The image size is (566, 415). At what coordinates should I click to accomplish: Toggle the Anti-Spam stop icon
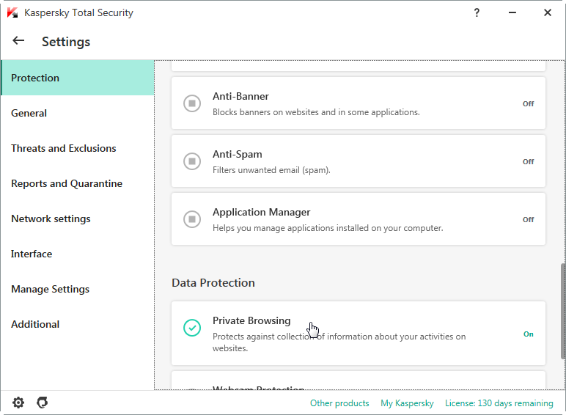click(192, 161)
